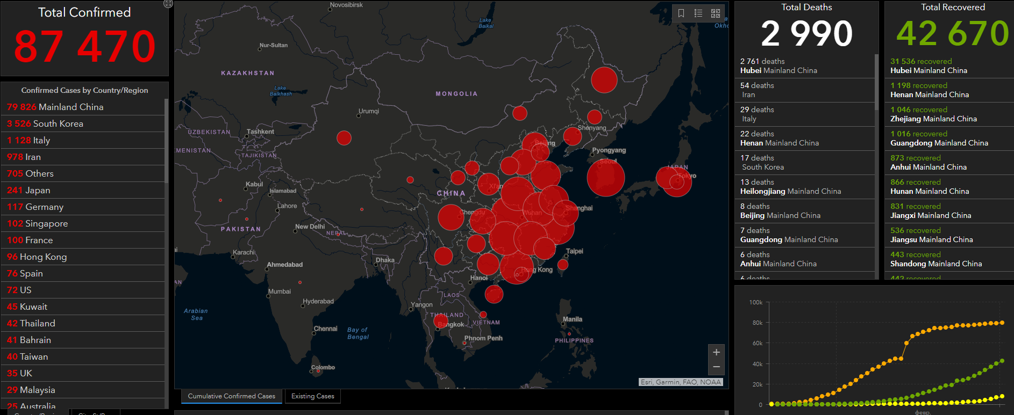This screenshot has height=415, width=1014.
Task: Zoom in with the map plus button
Action: click(x=716, y=352)
